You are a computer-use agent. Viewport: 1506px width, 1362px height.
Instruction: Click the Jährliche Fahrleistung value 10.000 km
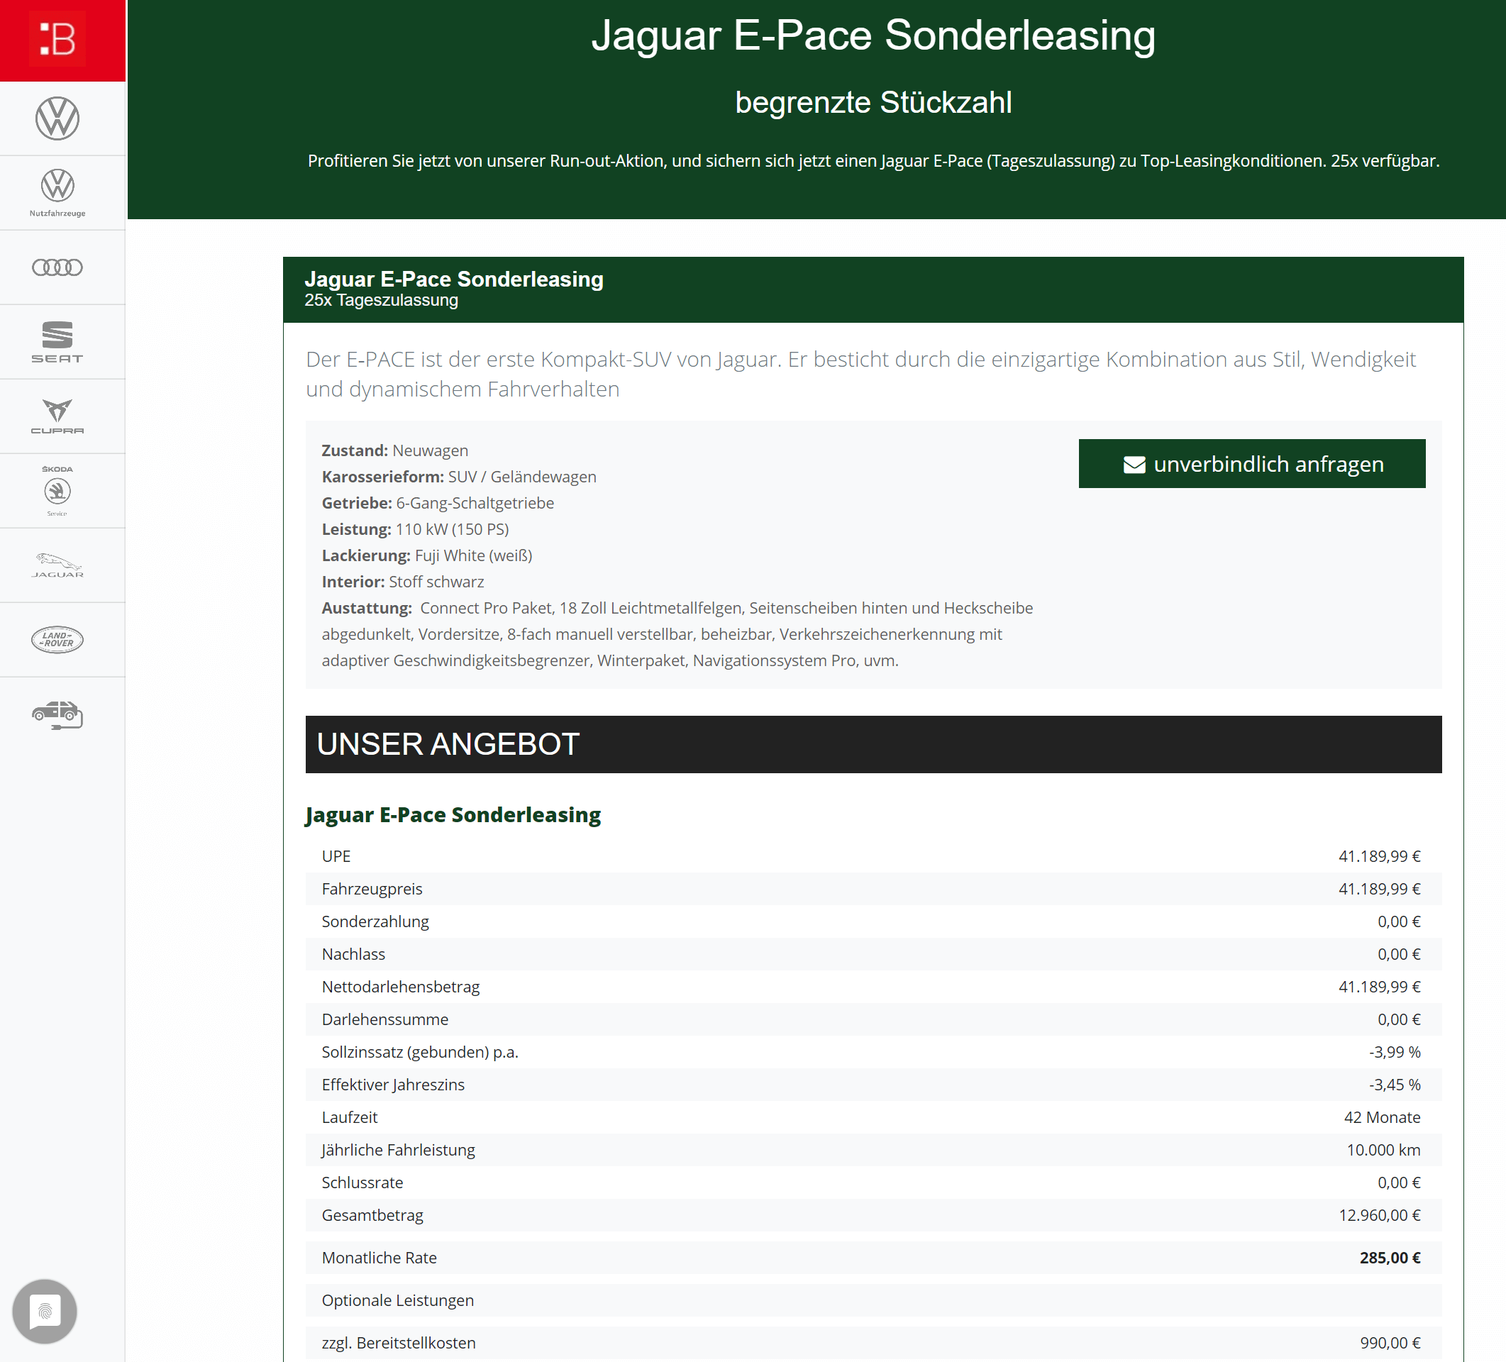click(1383, 1150)
